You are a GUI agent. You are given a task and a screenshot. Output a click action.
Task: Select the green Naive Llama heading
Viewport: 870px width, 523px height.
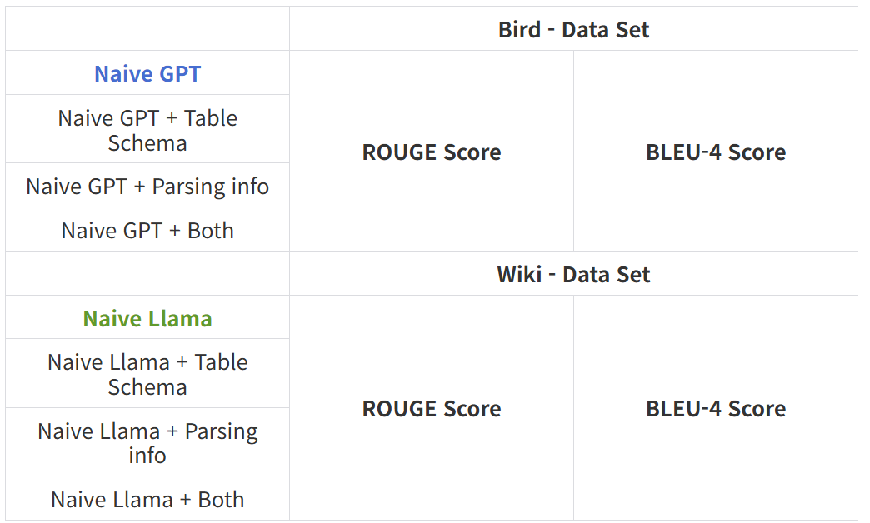click(147, 319)
